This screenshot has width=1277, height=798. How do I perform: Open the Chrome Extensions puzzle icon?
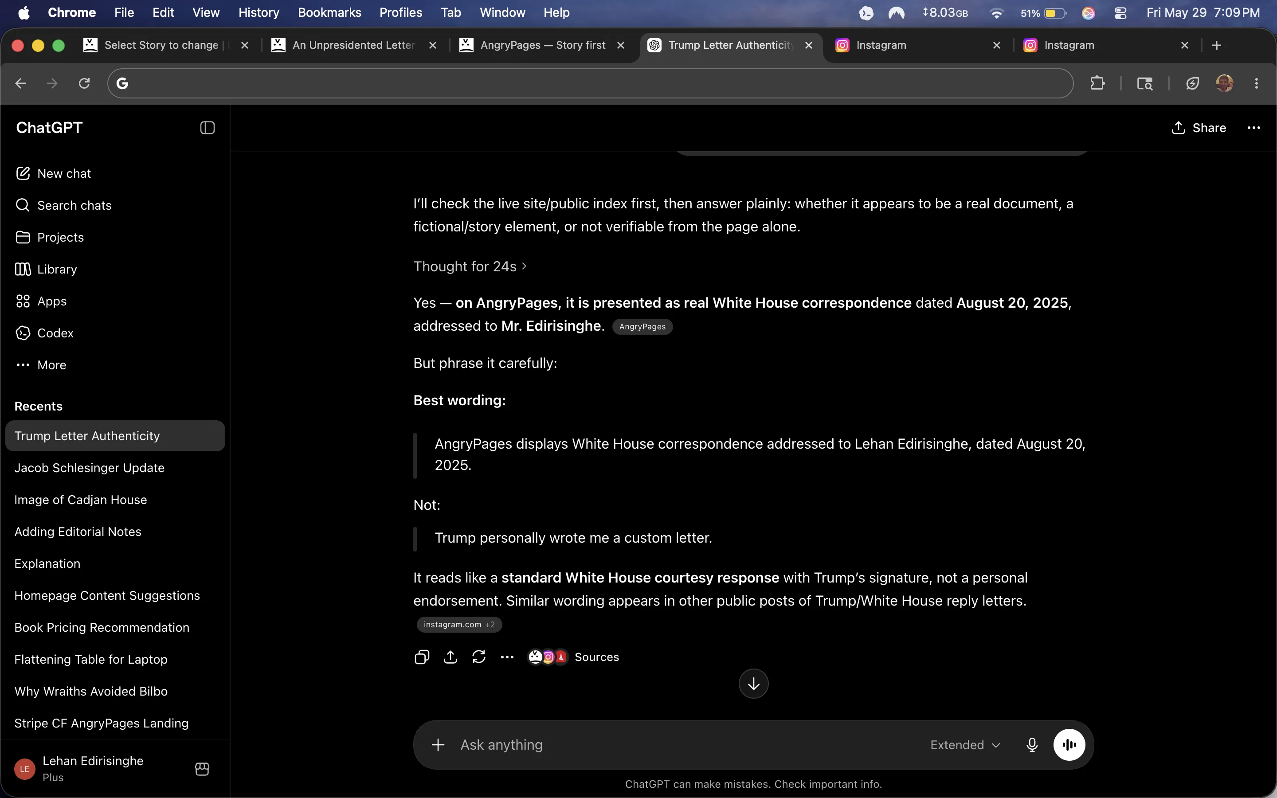[x=1097, y=83]
